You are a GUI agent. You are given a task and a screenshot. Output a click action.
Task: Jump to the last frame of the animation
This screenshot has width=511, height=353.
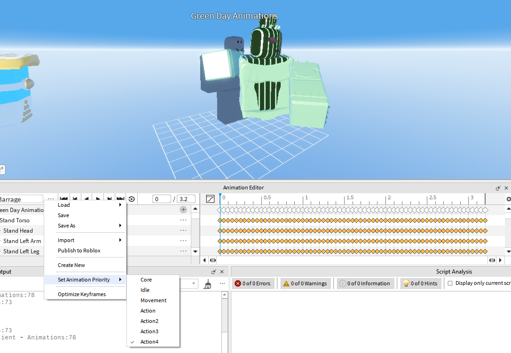click(120, 198)
